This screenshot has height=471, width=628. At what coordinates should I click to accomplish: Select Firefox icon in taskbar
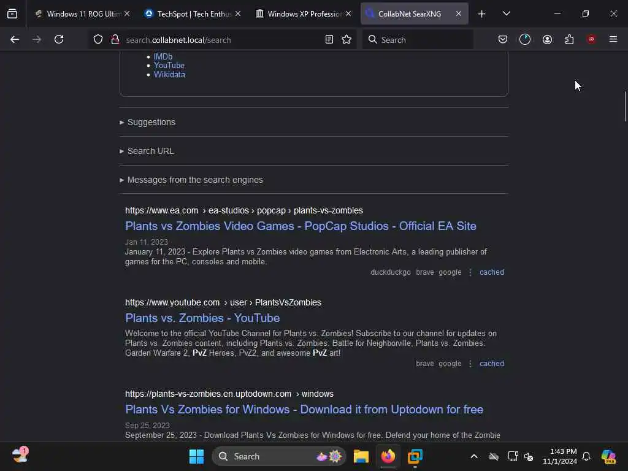(x=388, y=456)
